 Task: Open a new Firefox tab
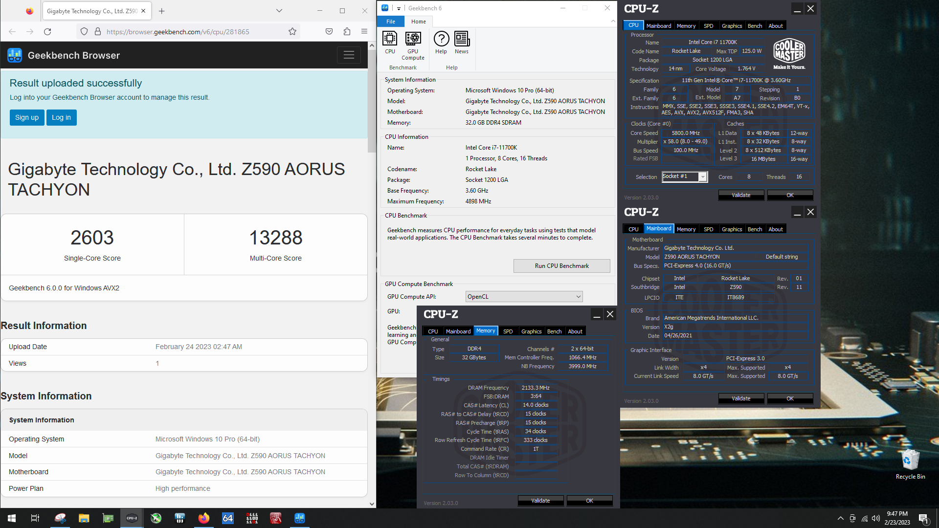[x=162, y=11]
